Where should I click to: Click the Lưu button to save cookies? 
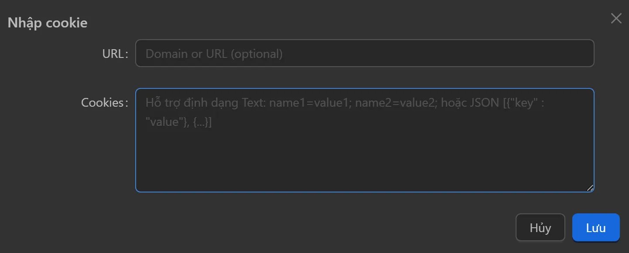click(596, 227)
